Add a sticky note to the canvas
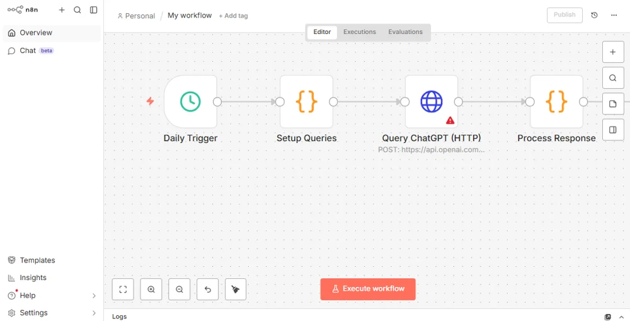630x321 pixels. [x=612, y=104]
